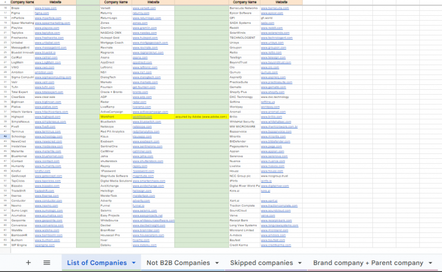Follow wpengine.com link

click(45, 245)
